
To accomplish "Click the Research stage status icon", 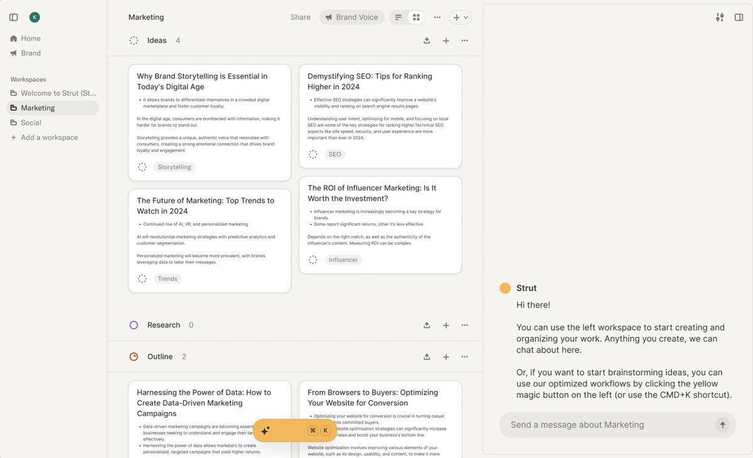I will tap(134, 325).
